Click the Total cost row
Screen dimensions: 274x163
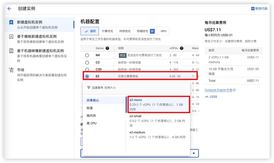point(233,81)
